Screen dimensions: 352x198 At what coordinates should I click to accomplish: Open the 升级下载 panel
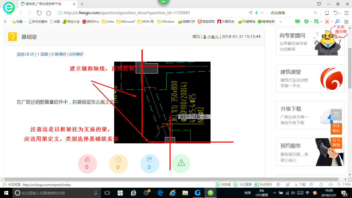tap(310, 115)
